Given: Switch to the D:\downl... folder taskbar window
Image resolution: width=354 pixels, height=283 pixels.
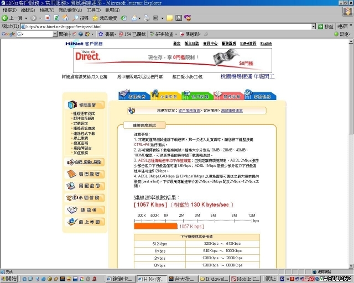Looking at the screenshot, I should click(x=214, y=279).
